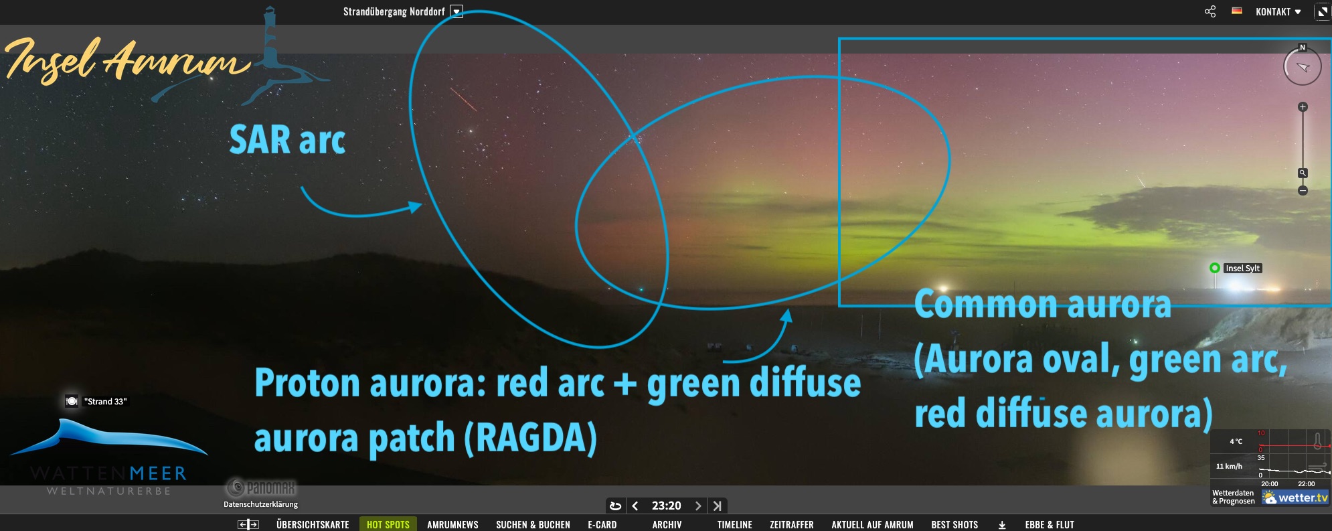Zoom out with the minus button

coord(1303,191)
